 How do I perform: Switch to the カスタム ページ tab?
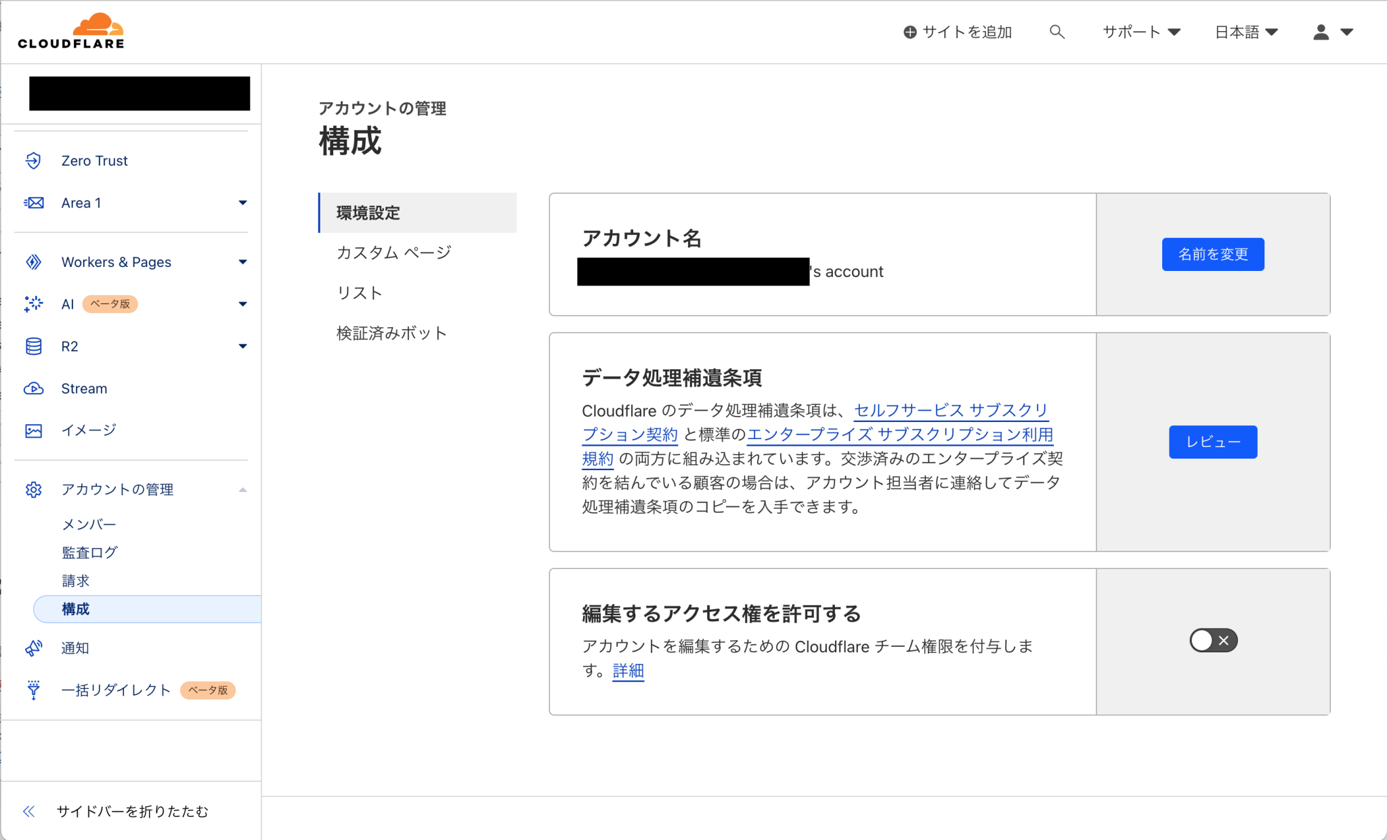coord(392,252)
